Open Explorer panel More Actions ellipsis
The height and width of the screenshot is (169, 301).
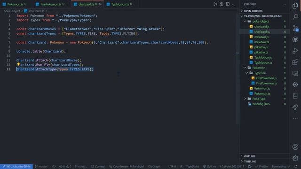pos(284,4)
